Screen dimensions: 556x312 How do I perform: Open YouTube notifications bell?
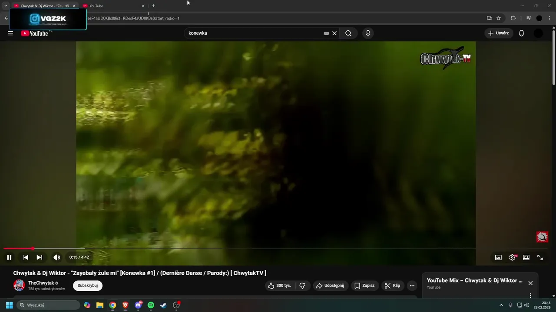point(522,33)
